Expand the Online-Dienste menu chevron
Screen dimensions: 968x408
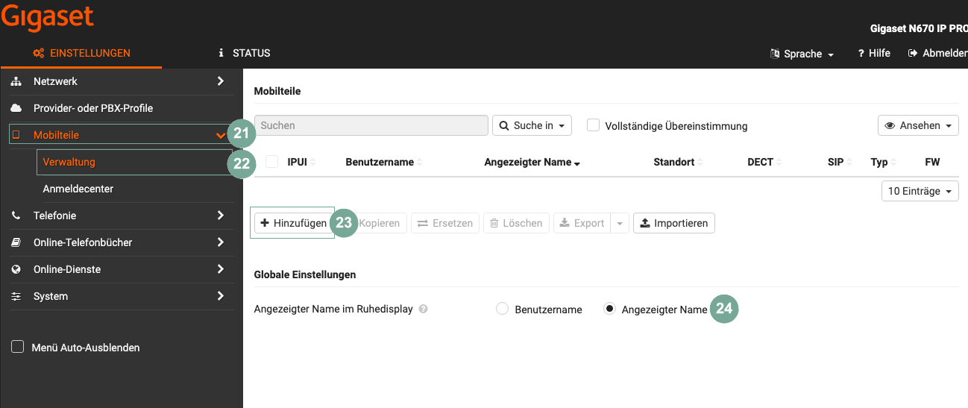click(x=221, y=269)
